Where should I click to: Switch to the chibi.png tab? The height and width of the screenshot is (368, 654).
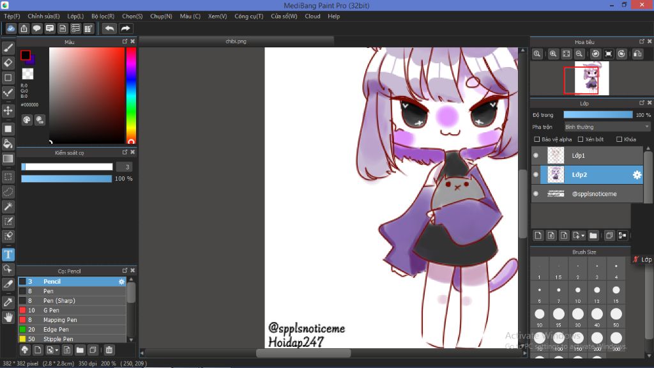coord(236,42)
